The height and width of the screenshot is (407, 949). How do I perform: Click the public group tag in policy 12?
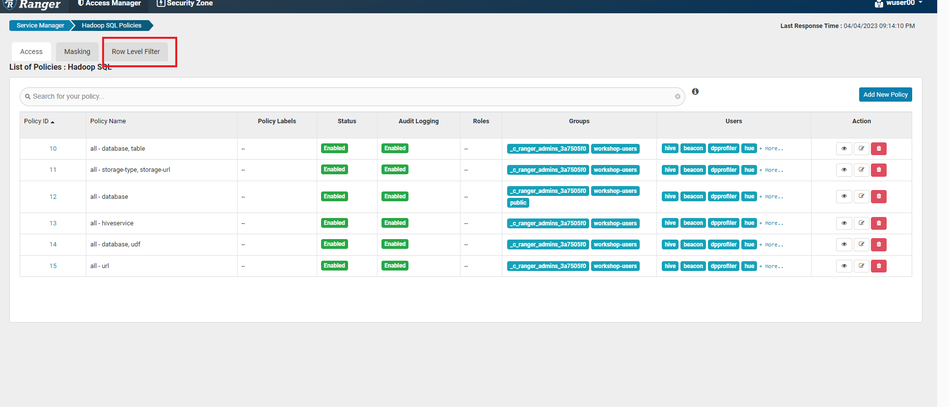click(518, 203)
